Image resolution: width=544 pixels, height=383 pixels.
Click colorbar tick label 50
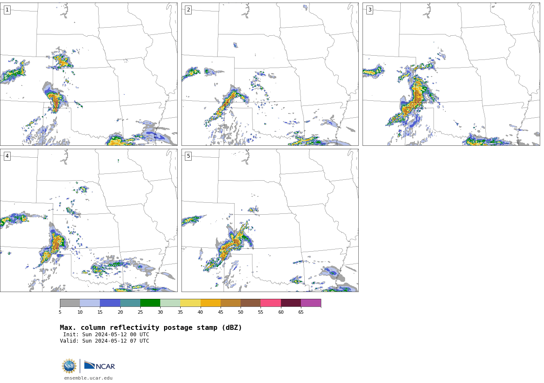point(241,312)
